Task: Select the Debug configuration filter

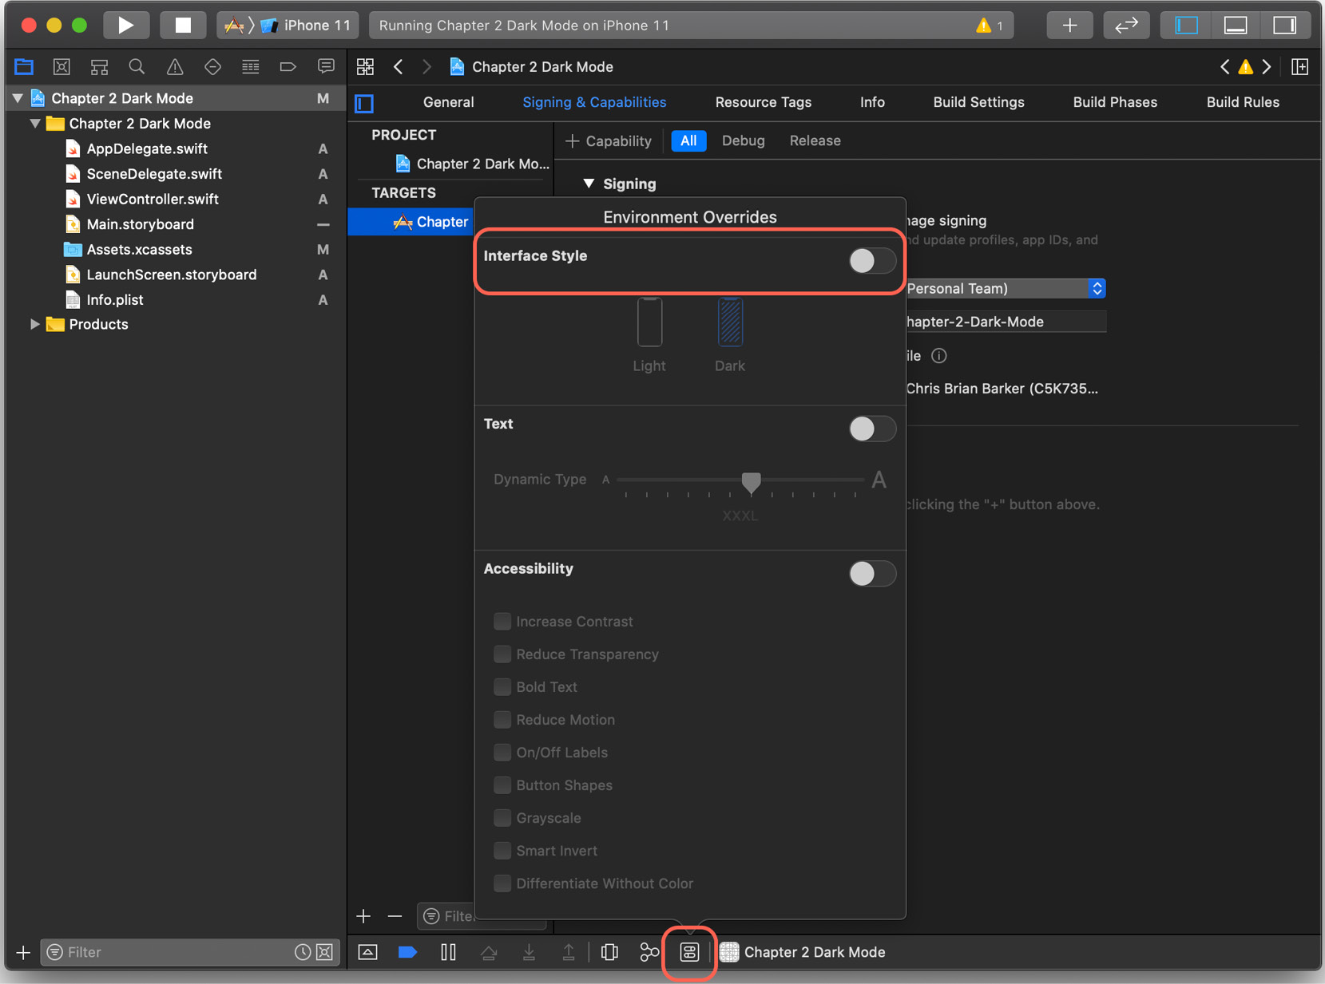Action: (x=743, y=141)
